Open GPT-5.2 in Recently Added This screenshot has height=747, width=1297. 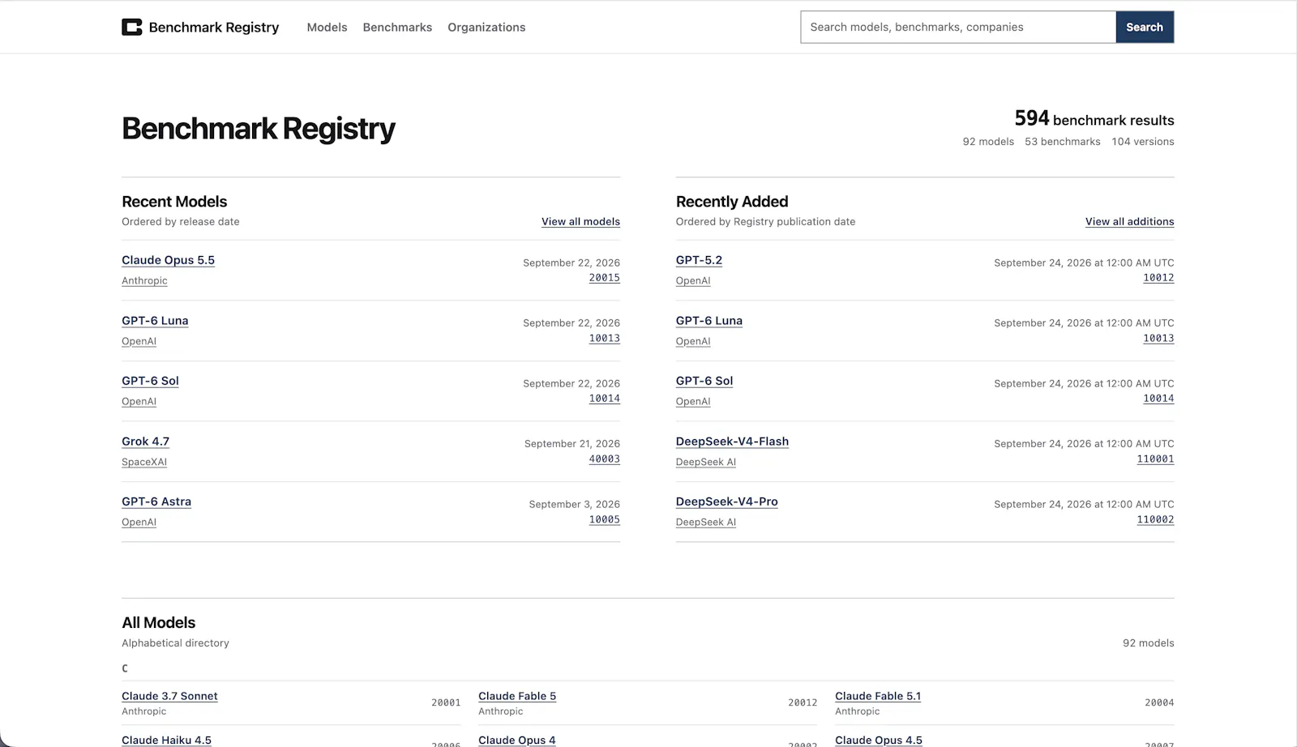(x=699, y=260)
